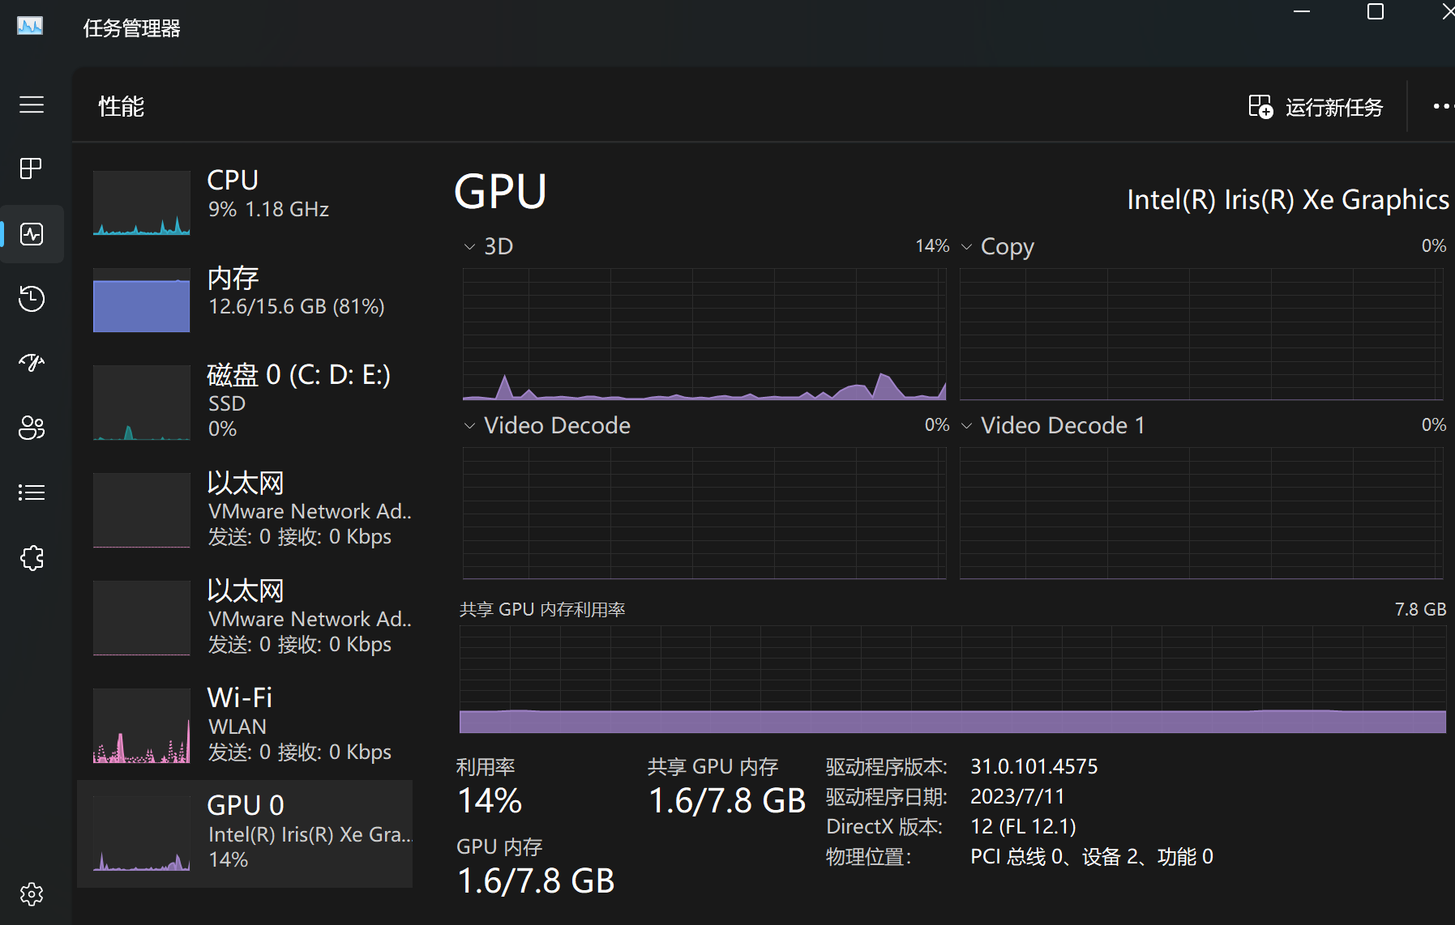Image resolution: width=1455 pixels, height=925 pixels.
Task: Click the 驱动程序版本 label
Action: pos(887,766)
